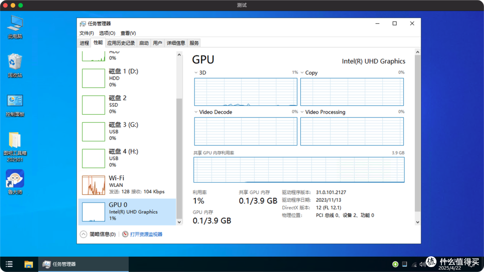484x272 pixels.
Task: Open the Copy engine dropdown
Action: tap(302, 73)
